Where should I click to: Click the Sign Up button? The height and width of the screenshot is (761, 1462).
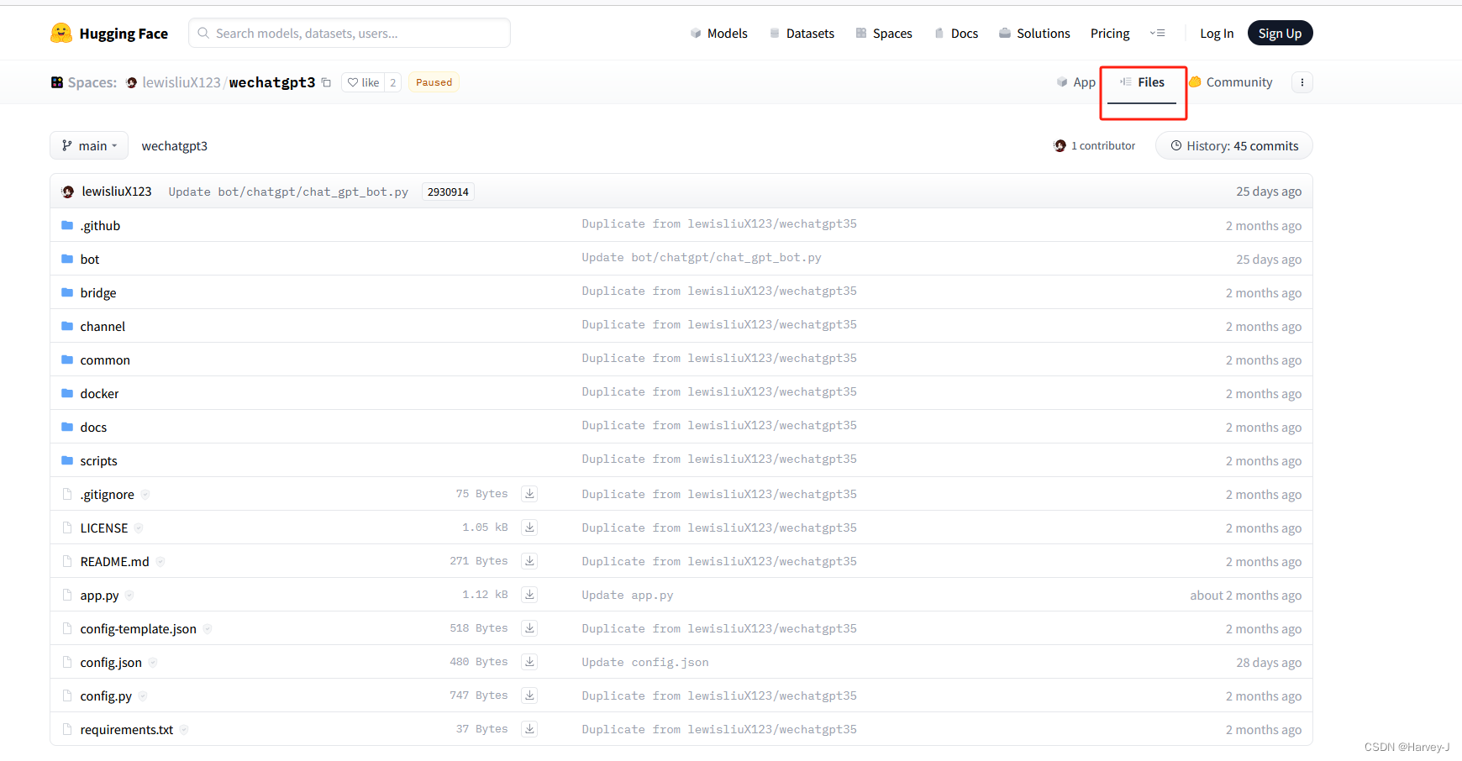click(1280, 33)
